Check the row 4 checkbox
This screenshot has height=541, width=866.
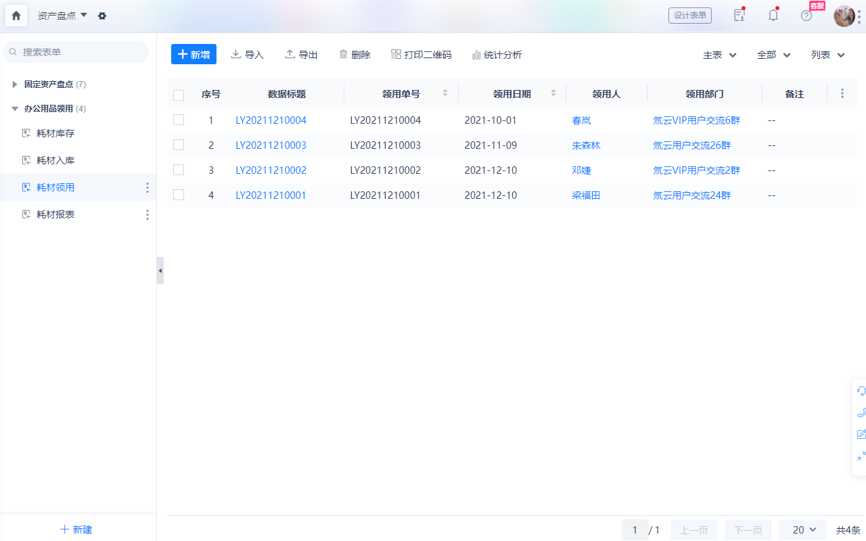179,195
